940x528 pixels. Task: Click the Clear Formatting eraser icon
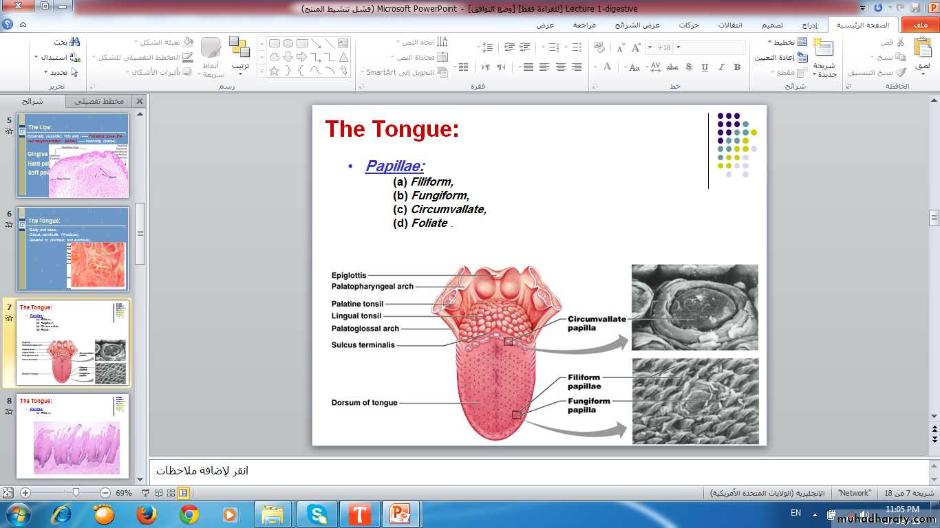coord(599,47)
